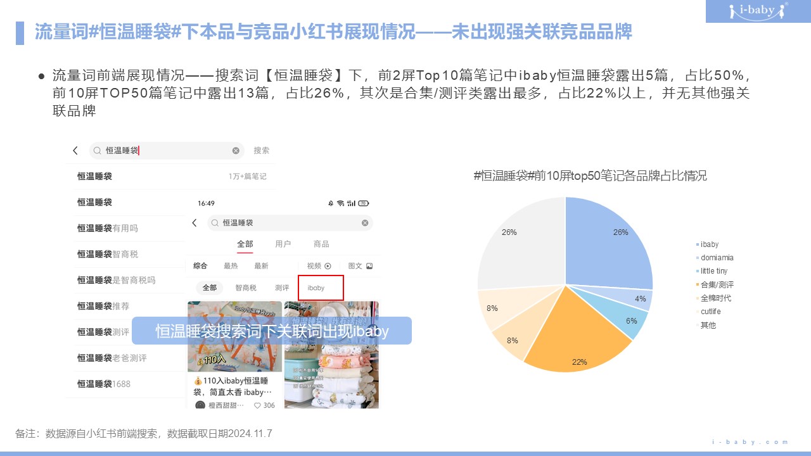Image resolution: width=811 pixels, height=456 pixels.
Task: Click the 26% blue ibaby pie slice
Action: click(605, 247)
